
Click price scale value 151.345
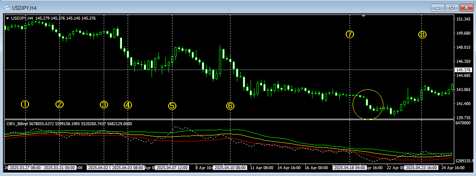click(x=463, y=19)
